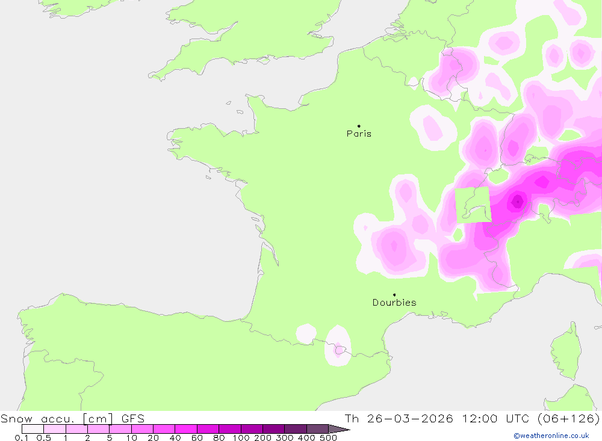Select the 300–400 cm legend swatch
The width and height of the screenshot is (602, 441).
296,429
